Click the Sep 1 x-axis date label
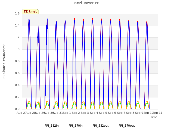This screenshot has width=174, height=131. tap(67, 113)
